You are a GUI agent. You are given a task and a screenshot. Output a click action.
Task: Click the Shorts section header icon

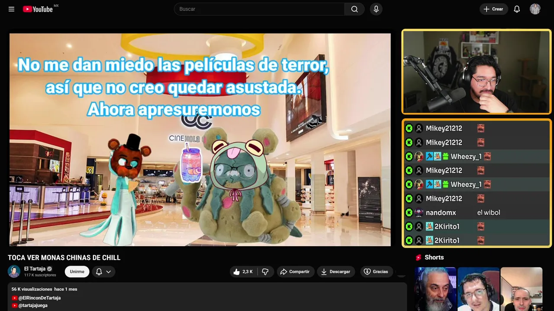click(x=419, y=257)
